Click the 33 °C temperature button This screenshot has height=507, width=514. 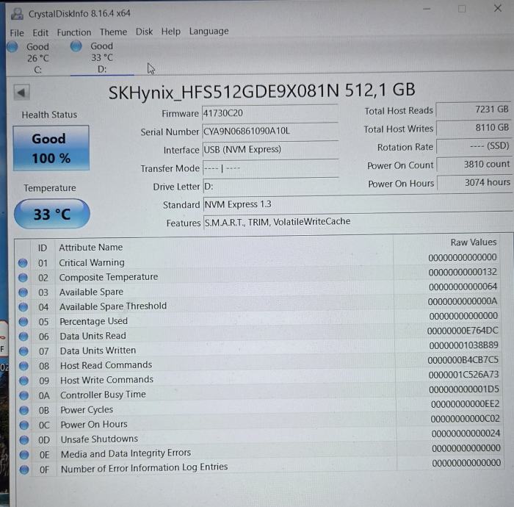[52, 214]
